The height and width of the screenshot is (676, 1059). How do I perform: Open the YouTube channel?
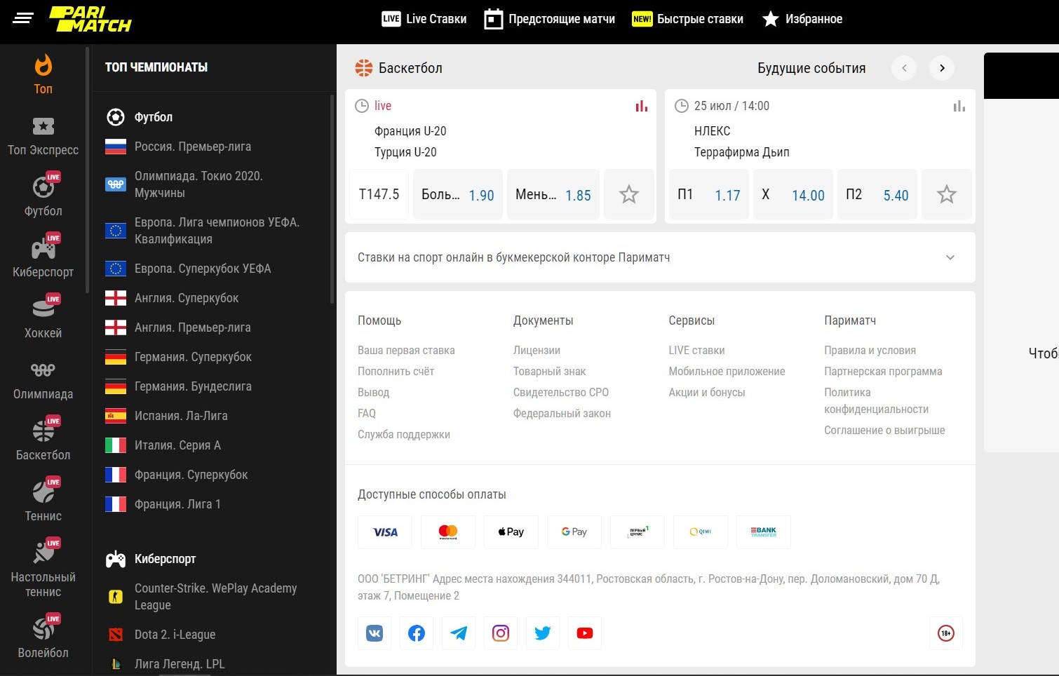coord(585,633)
